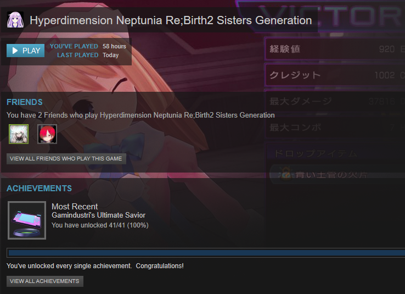Viewport: 405px width, 294px height.
Task: Click the 経験値 experience row in background
Action: click(335, 49)
